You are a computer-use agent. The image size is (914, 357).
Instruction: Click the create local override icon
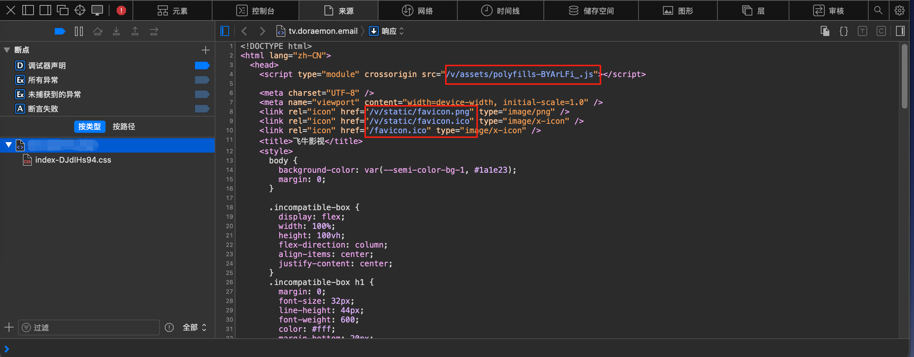[825, 31]
